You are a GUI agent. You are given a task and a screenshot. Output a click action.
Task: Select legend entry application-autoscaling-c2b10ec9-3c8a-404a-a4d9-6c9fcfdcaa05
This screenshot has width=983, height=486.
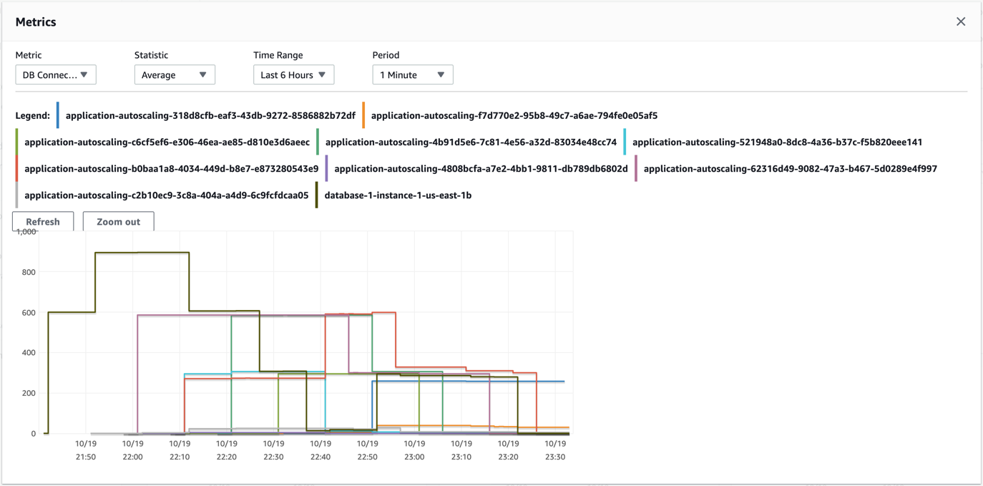pos(167,195)
